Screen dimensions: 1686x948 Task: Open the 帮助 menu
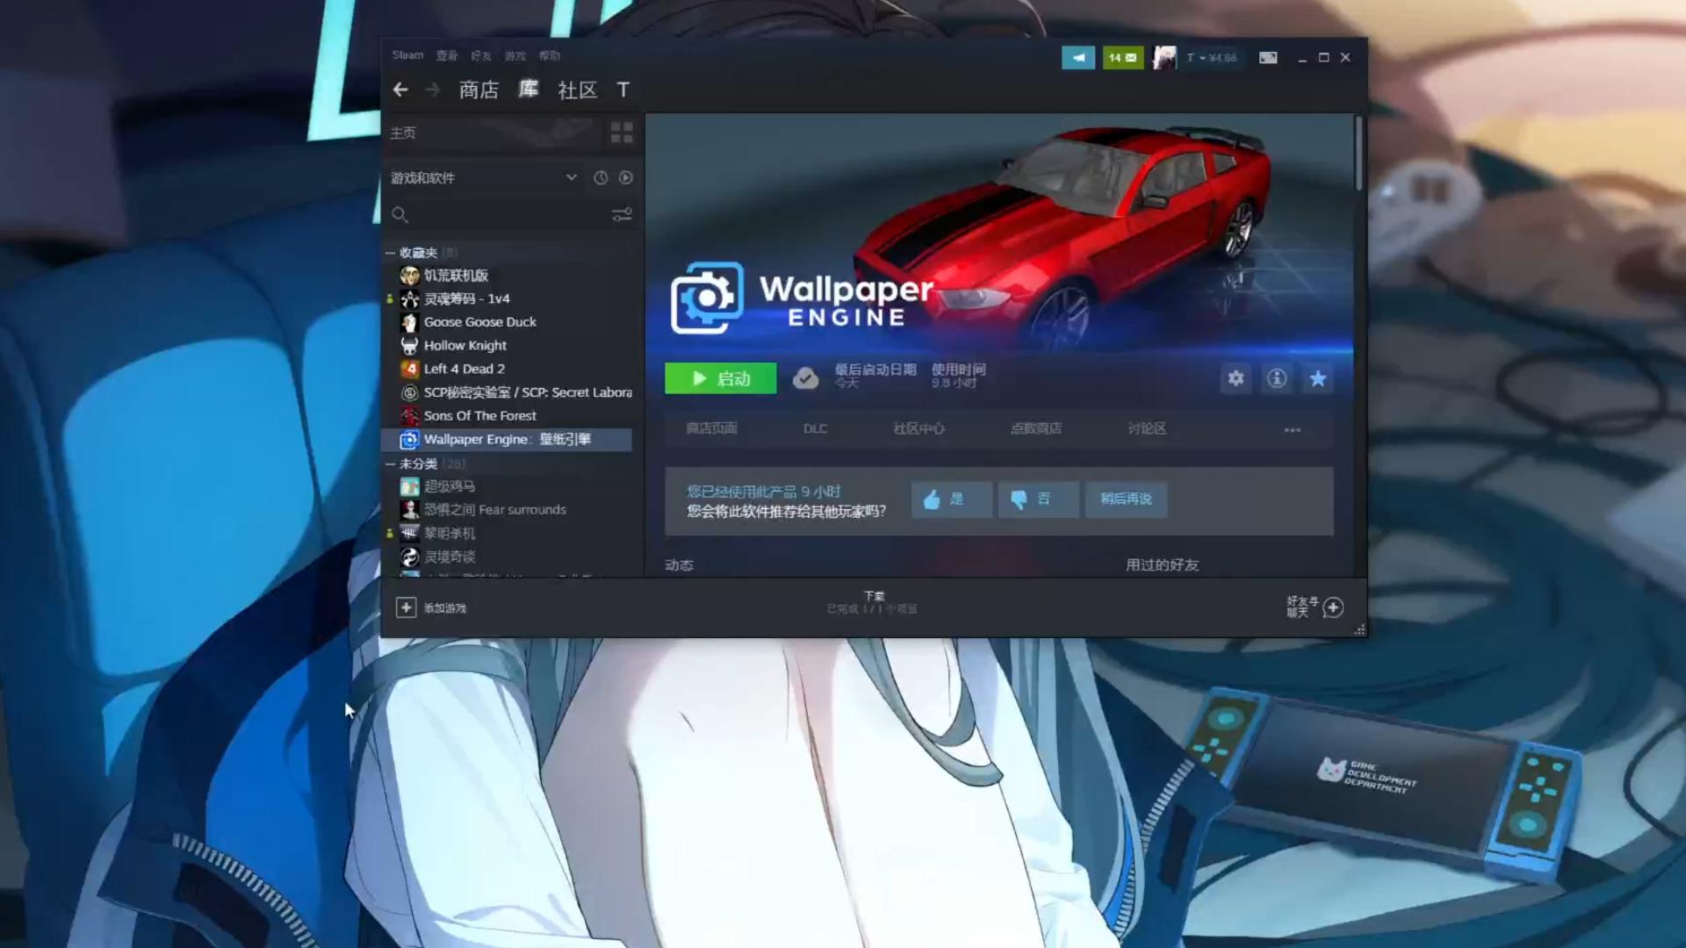pyautogui.click(x=550, y=55)
